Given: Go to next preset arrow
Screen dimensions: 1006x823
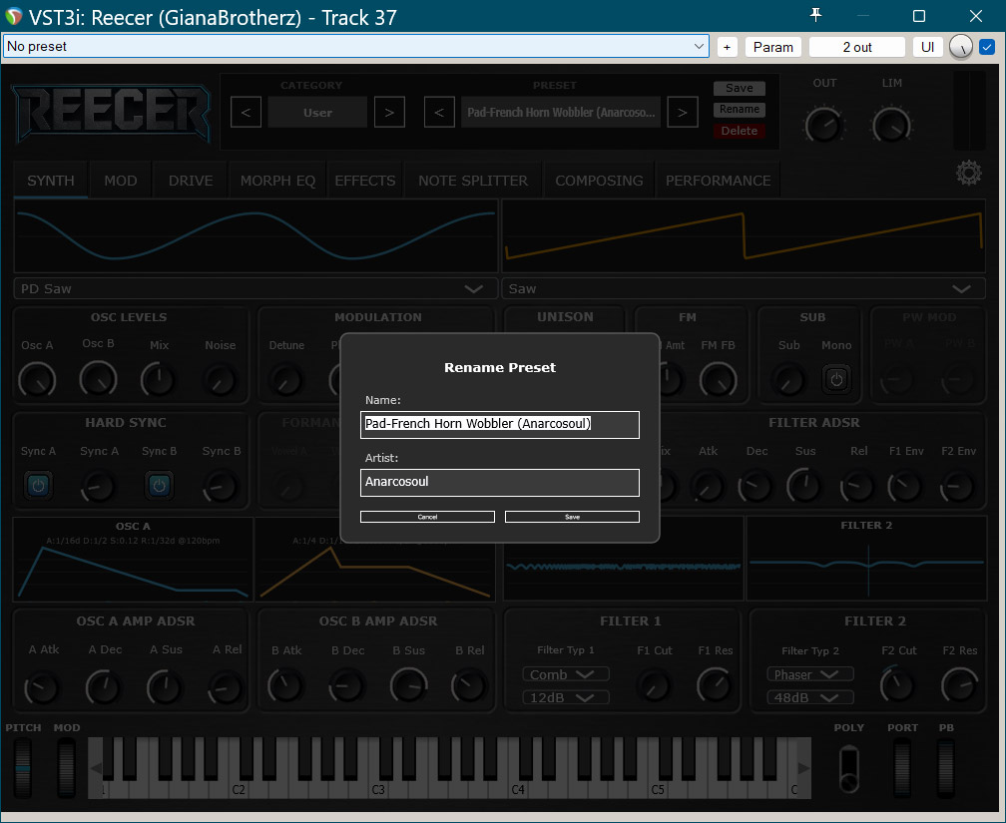Looking at the screenshot, I should 682,113.
